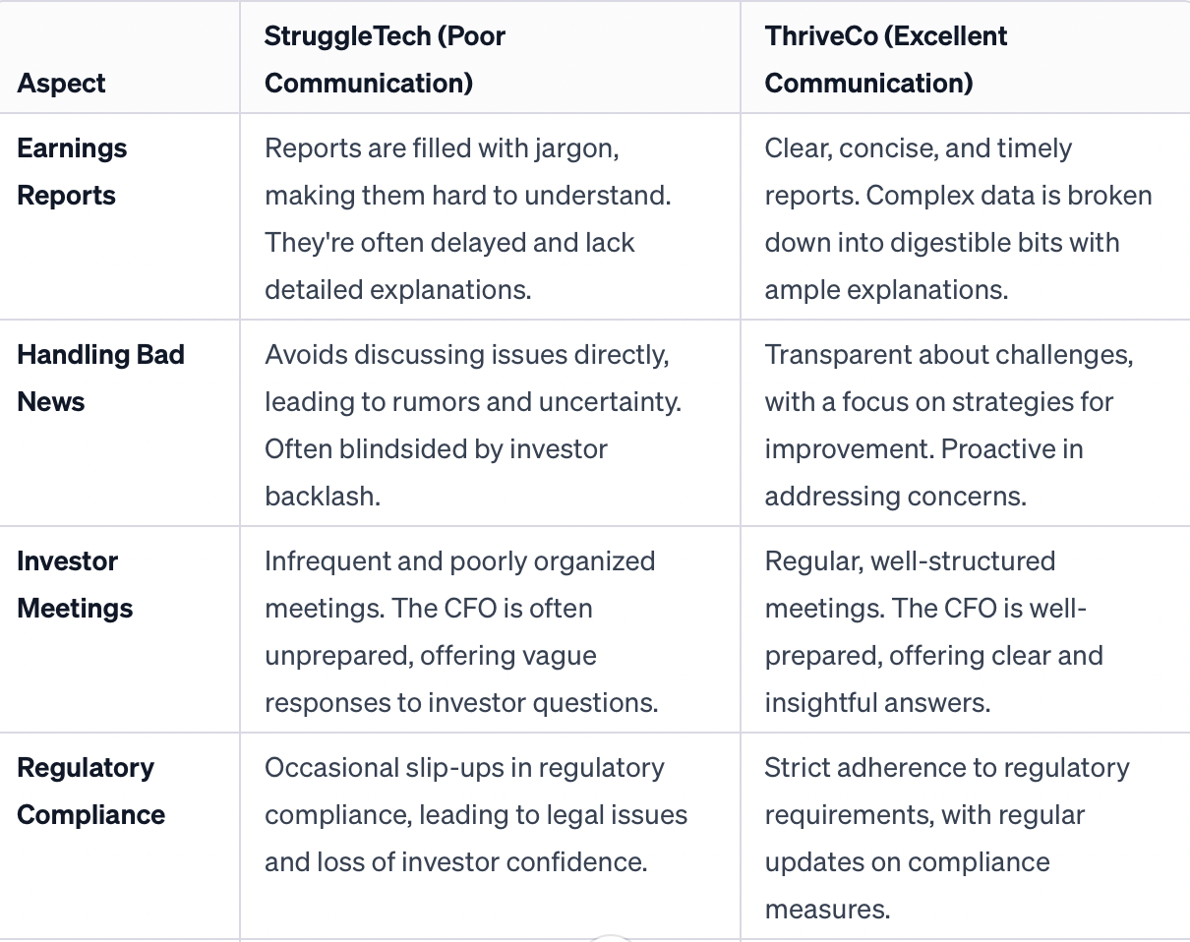Select the Handling Bad News row label
Screen dimensions: 1190x942
click(100, 379)
